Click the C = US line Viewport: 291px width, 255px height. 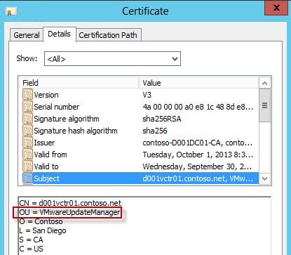click(x=31, y=249)
